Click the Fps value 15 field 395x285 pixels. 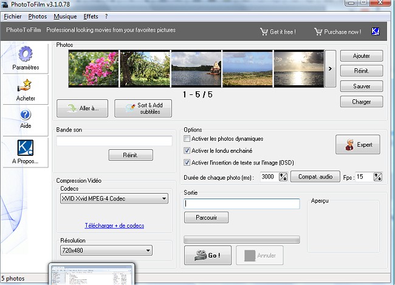click(x=364, y=177)
